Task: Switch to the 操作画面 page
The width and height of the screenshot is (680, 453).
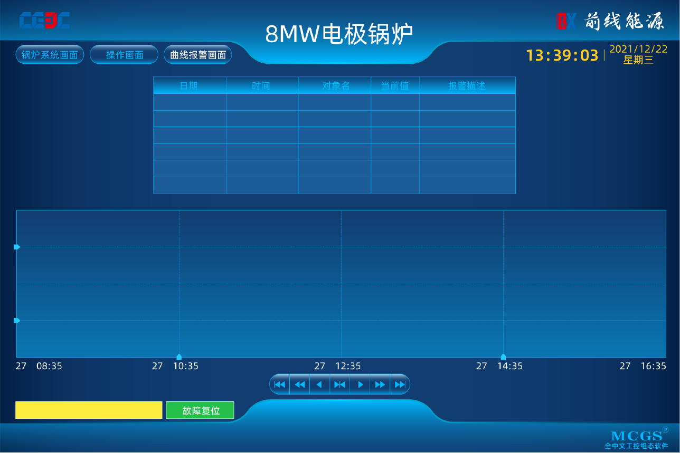Action: tap(124, 55)
